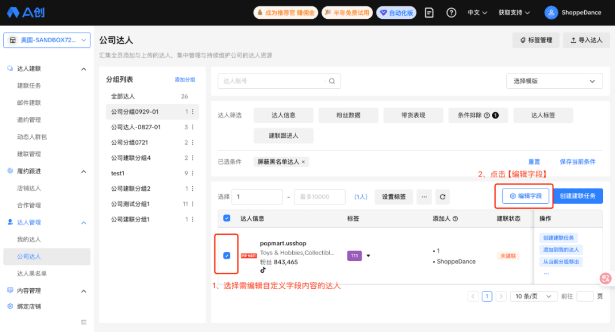
Task: Click the 添加分组 link
Action: (x=184, y=80)
